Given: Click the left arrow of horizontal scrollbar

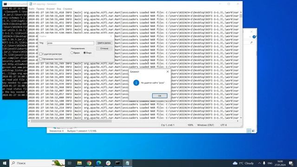Looking at the screenshot, I should click(29, 121).
